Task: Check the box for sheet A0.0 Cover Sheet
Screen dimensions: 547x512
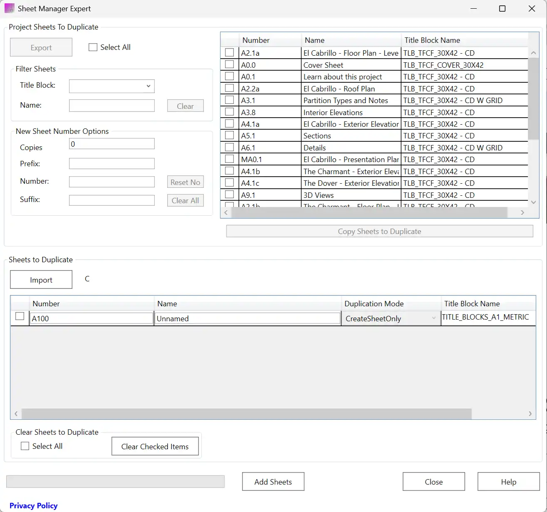Action: [229, 64]
